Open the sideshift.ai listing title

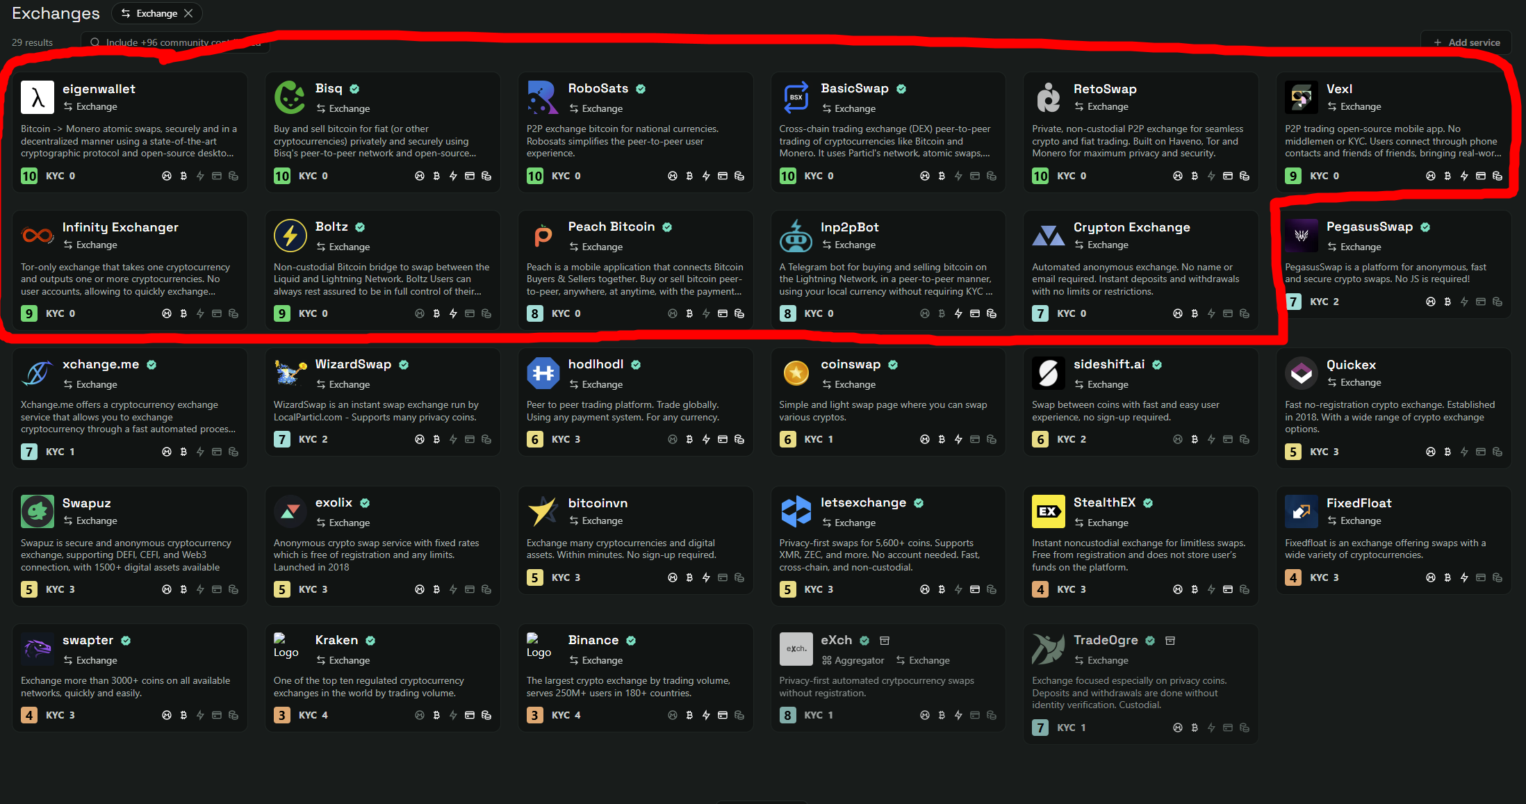point(1108,364)
